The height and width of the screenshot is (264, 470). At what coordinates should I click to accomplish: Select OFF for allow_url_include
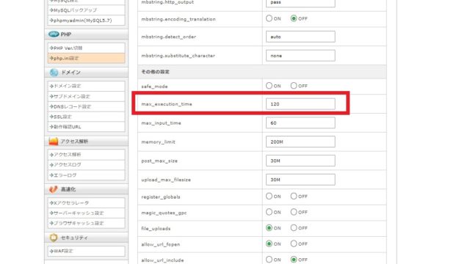pos(294,260)
